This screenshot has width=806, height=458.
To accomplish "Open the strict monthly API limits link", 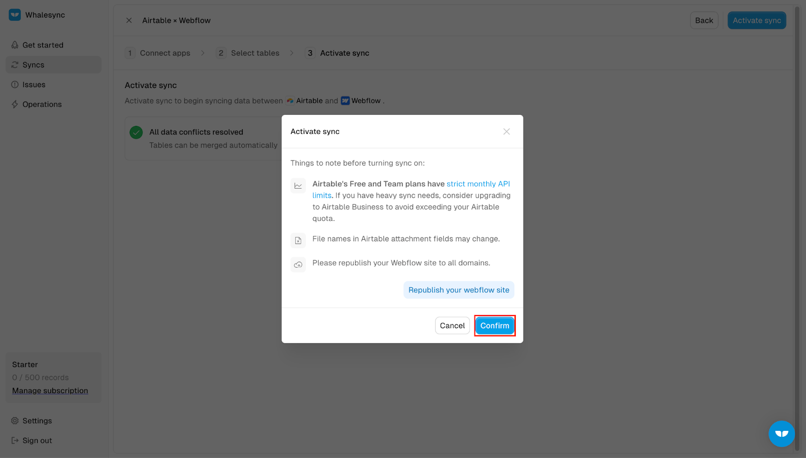I will click(478, 184).
